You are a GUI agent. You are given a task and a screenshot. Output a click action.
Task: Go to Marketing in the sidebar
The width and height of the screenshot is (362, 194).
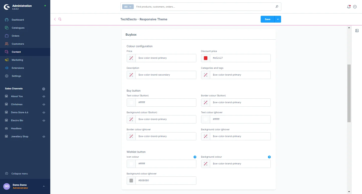pos(17,60)
